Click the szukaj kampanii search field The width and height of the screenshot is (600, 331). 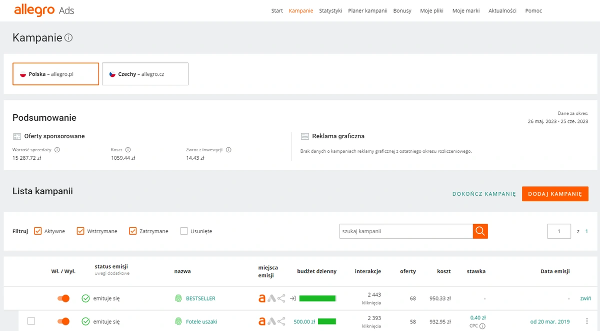(x=406, y=231)
